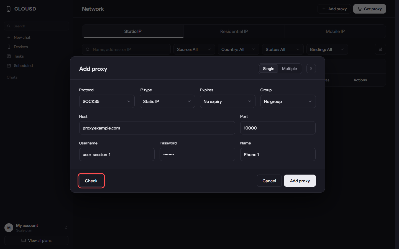399x249 pixels.
Task: Click the Check button
Action: click(x=91, y=181)
